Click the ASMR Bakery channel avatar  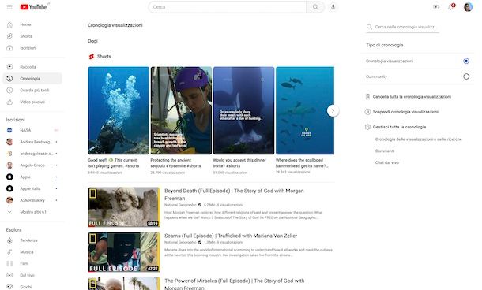[9, 200]
